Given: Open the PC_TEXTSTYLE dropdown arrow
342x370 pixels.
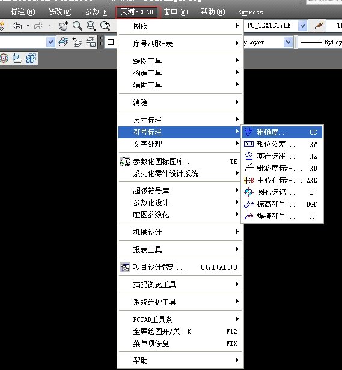Looking at the screenshot, I should (x=302, y=25).
